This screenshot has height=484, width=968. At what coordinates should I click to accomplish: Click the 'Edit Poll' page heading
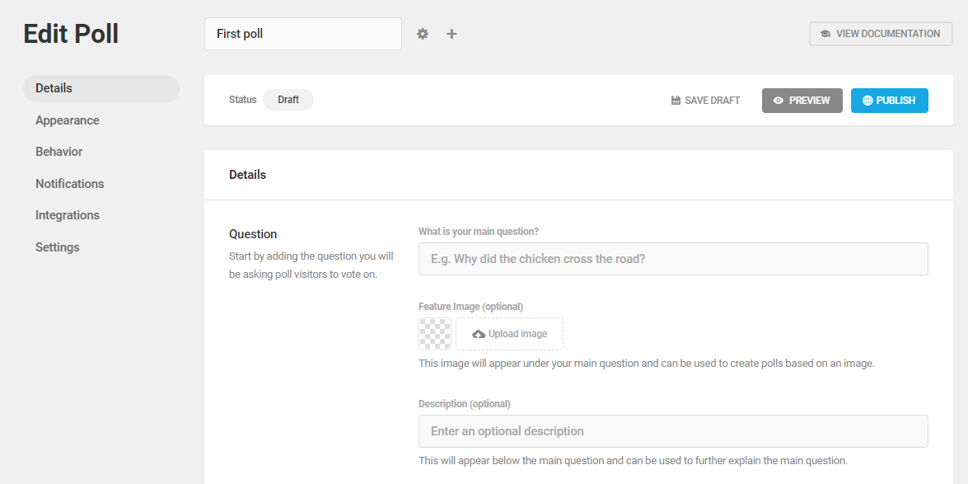point(71,34)
